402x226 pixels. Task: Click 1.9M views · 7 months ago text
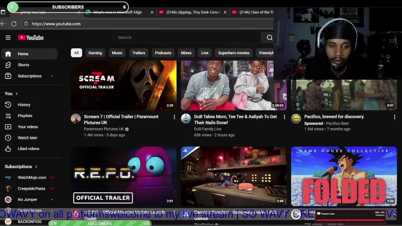pyautogui.click(x=327, y=129)
